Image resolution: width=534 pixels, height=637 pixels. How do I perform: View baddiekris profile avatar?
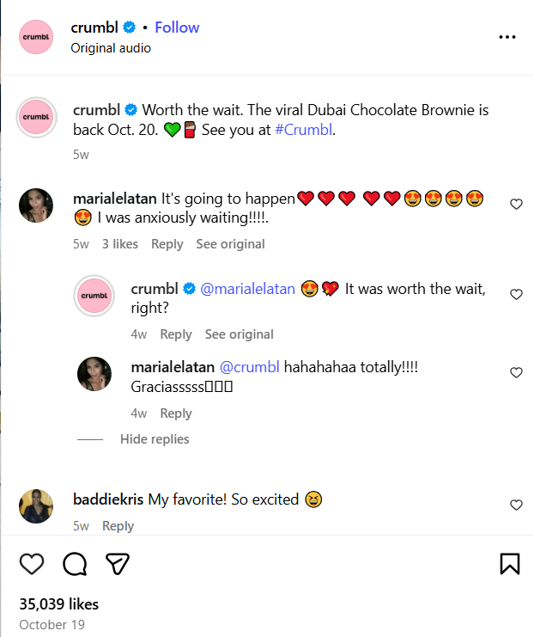(x=36, y=506)
